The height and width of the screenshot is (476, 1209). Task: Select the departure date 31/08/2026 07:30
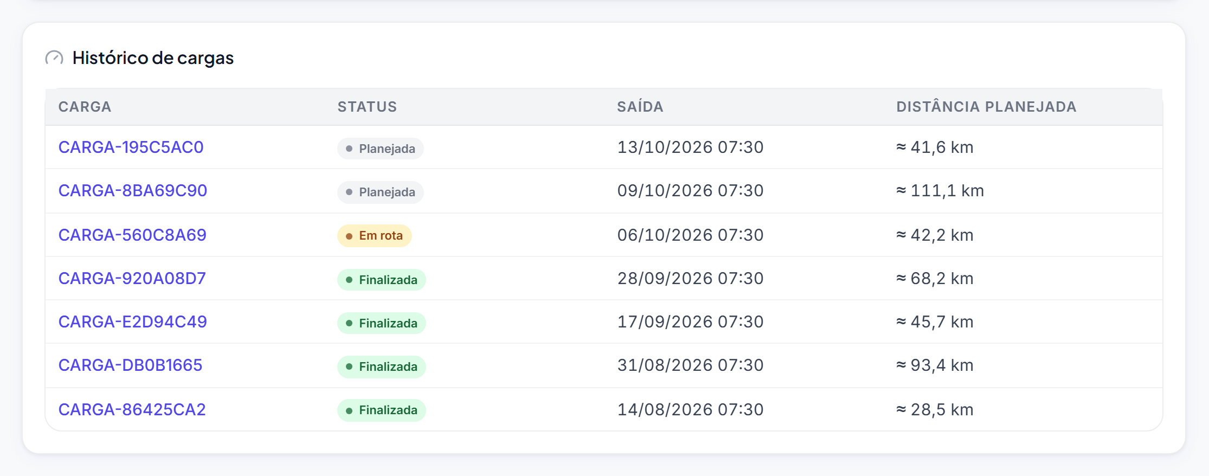[690, 365]
